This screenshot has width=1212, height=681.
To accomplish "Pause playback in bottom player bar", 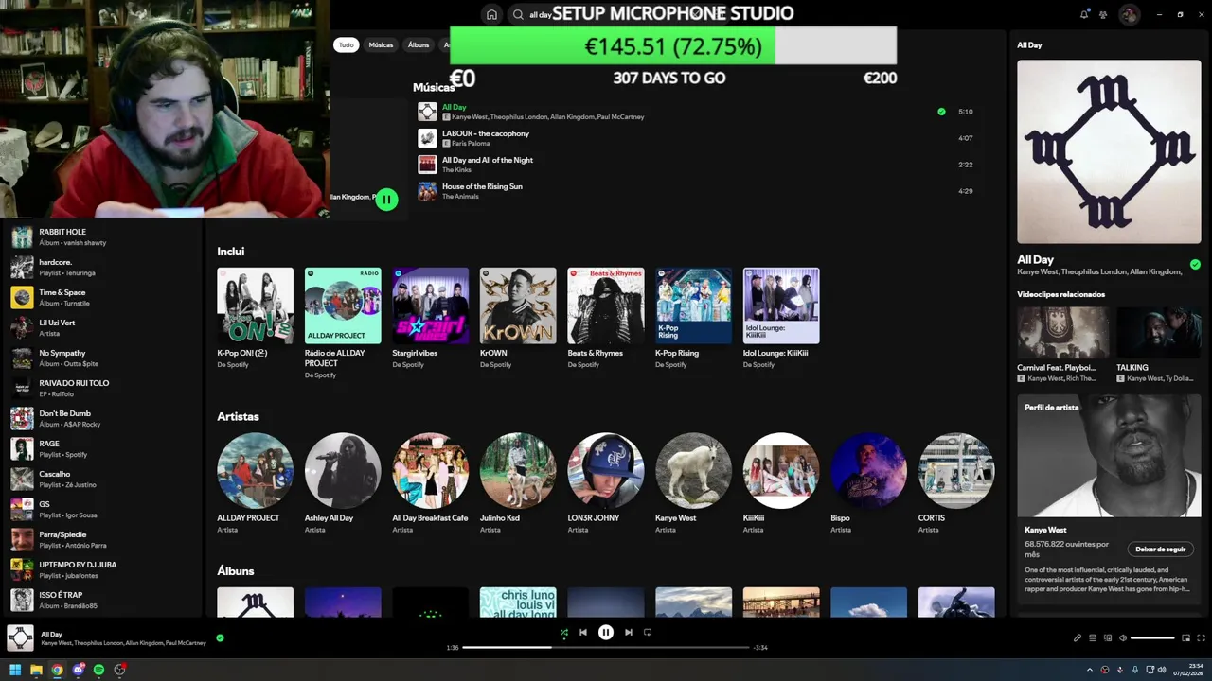I will click(x=606, y=633).
